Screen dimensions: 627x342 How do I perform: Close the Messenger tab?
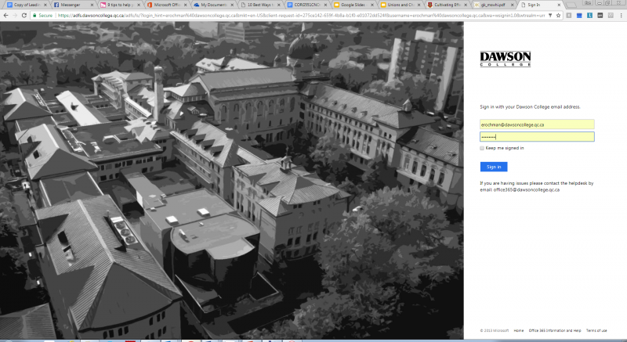point(92,5)
